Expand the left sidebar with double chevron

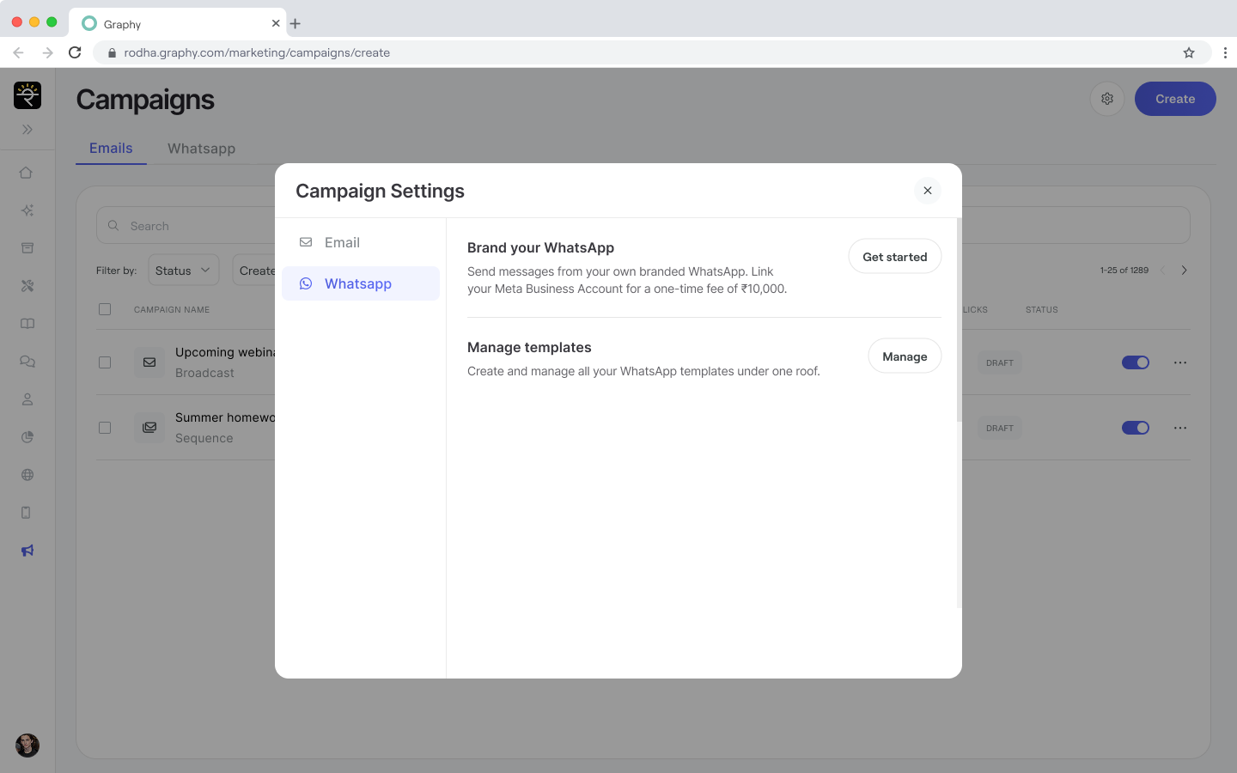click(x=27, y=130)
